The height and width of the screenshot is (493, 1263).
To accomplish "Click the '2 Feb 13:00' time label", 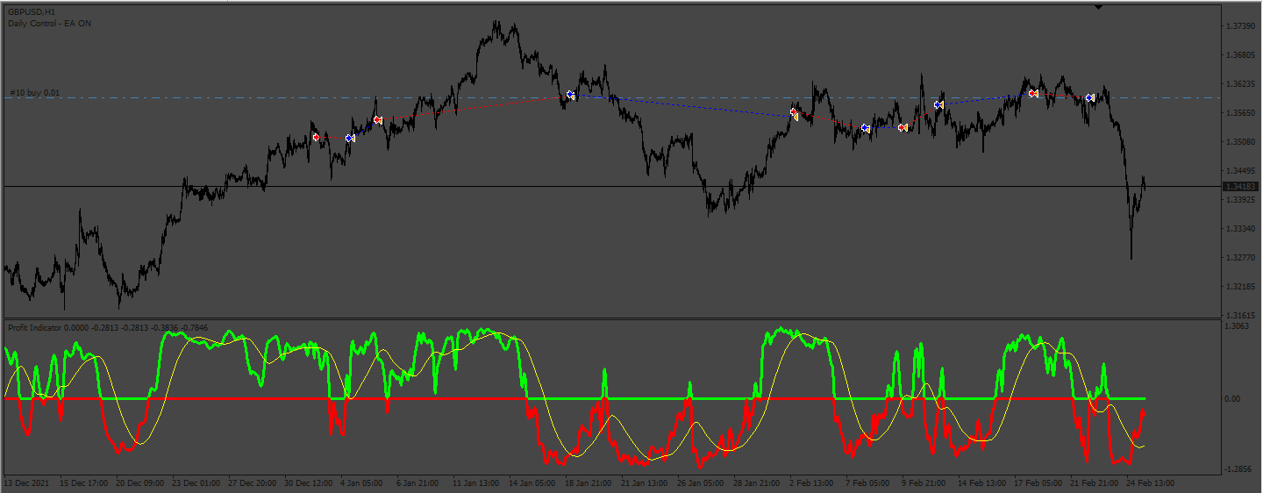I will pyautogui.click(x=813, y=482).
